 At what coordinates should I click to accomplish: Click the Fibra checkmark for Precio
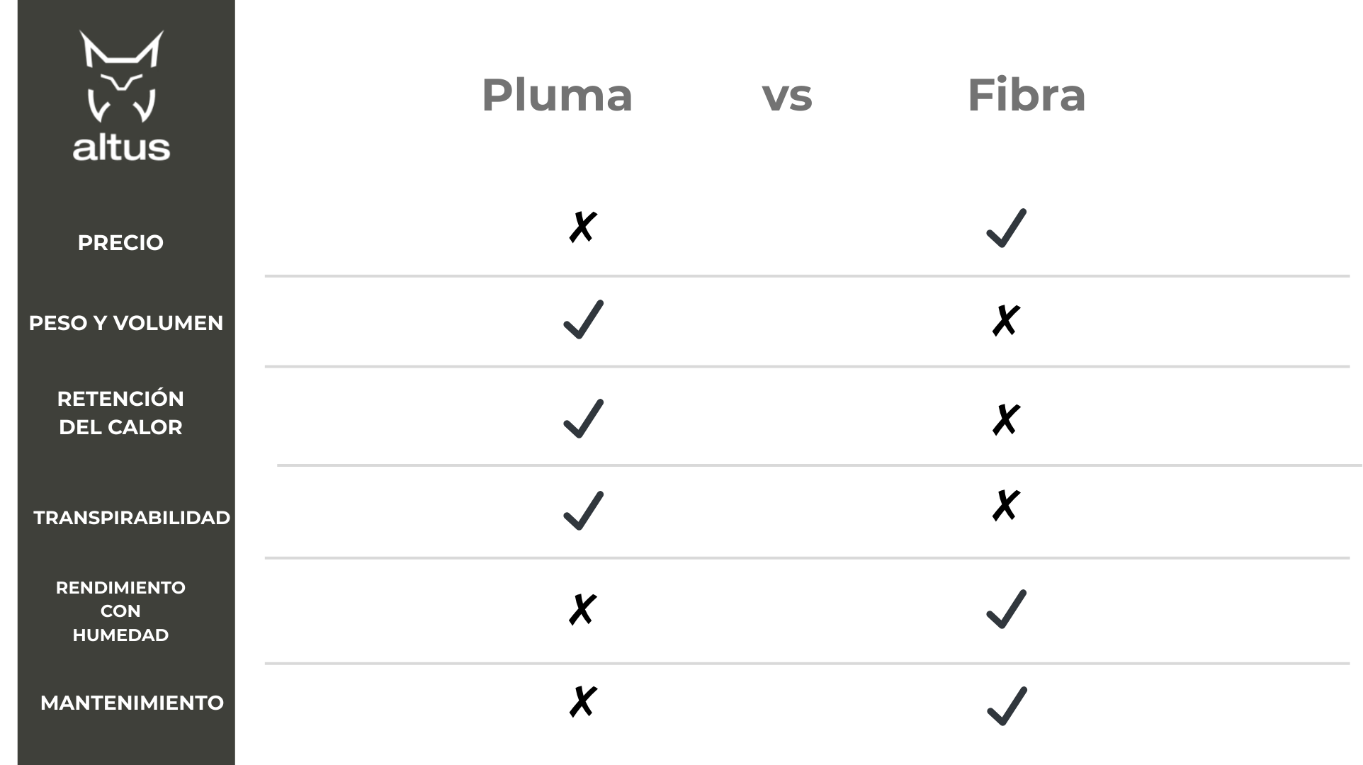coord(1006,228)
